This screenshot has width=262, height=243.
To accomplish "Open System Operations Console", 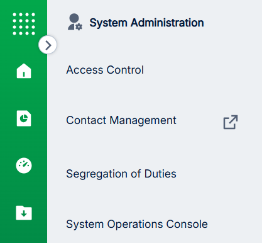I will pyautogui.click(x=137, y=224).
